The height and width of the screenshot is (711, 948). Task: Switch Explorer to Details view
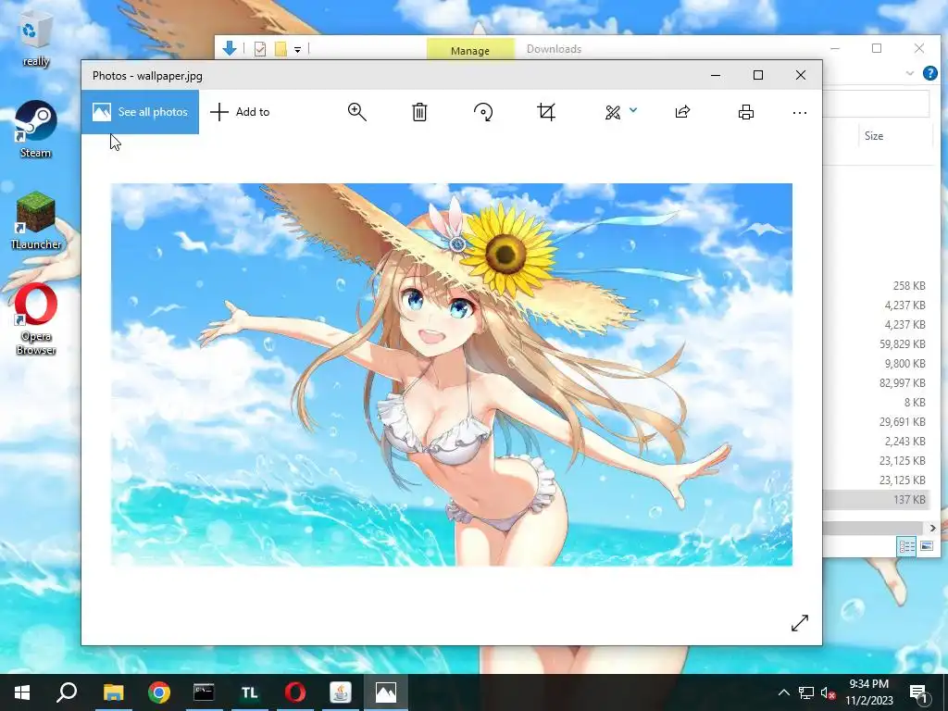(906, 546)
